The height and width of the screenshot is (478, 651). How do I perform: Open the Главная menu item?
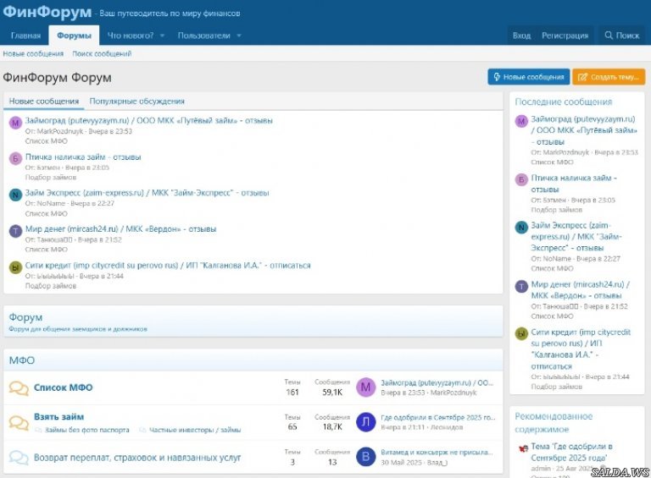[25, 36]
